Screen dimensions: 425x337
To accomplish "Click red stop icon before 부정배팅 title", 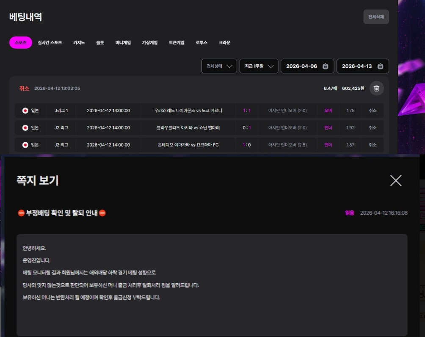I will pyautogui.click(x=21, y=213).
